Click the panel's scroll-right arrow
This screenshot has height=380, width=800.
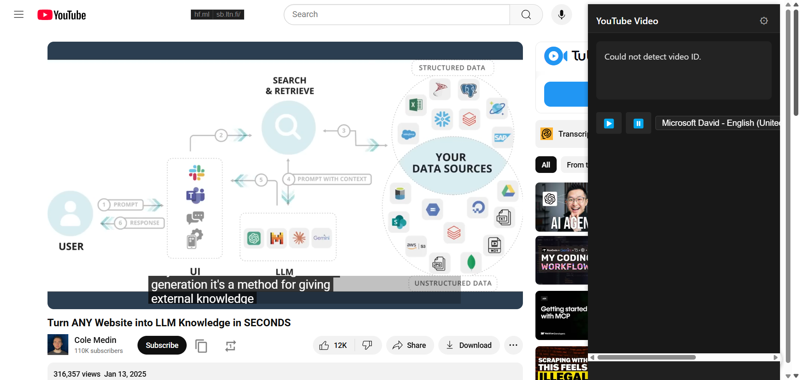(775, 357)
